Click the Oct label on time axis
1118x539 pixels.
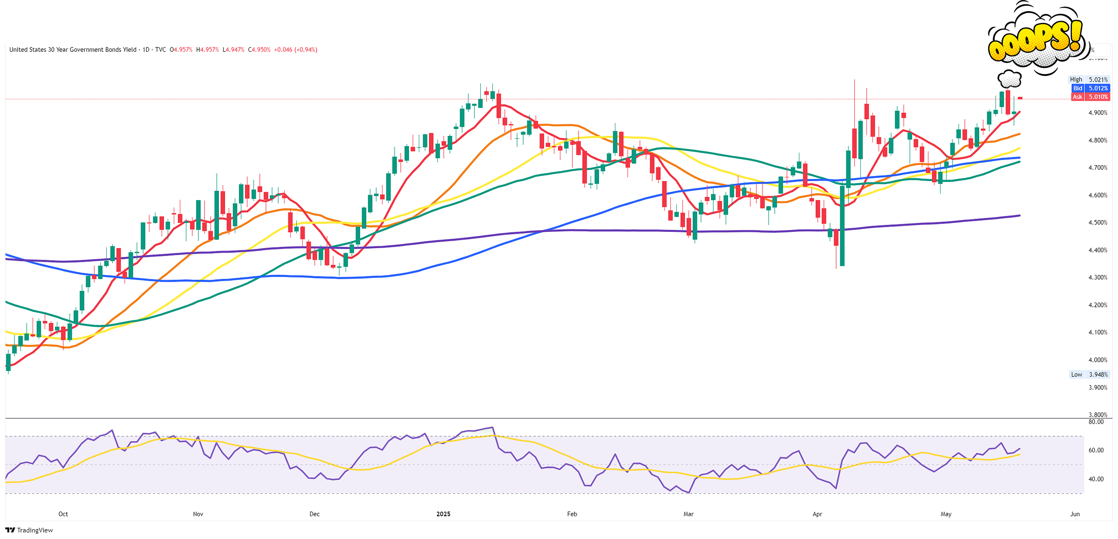[x=63, y=514]
